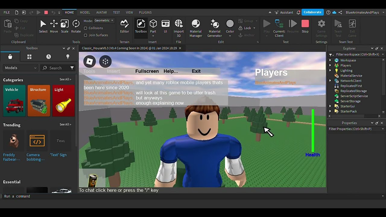Click the chat bar prompt text

119,190
